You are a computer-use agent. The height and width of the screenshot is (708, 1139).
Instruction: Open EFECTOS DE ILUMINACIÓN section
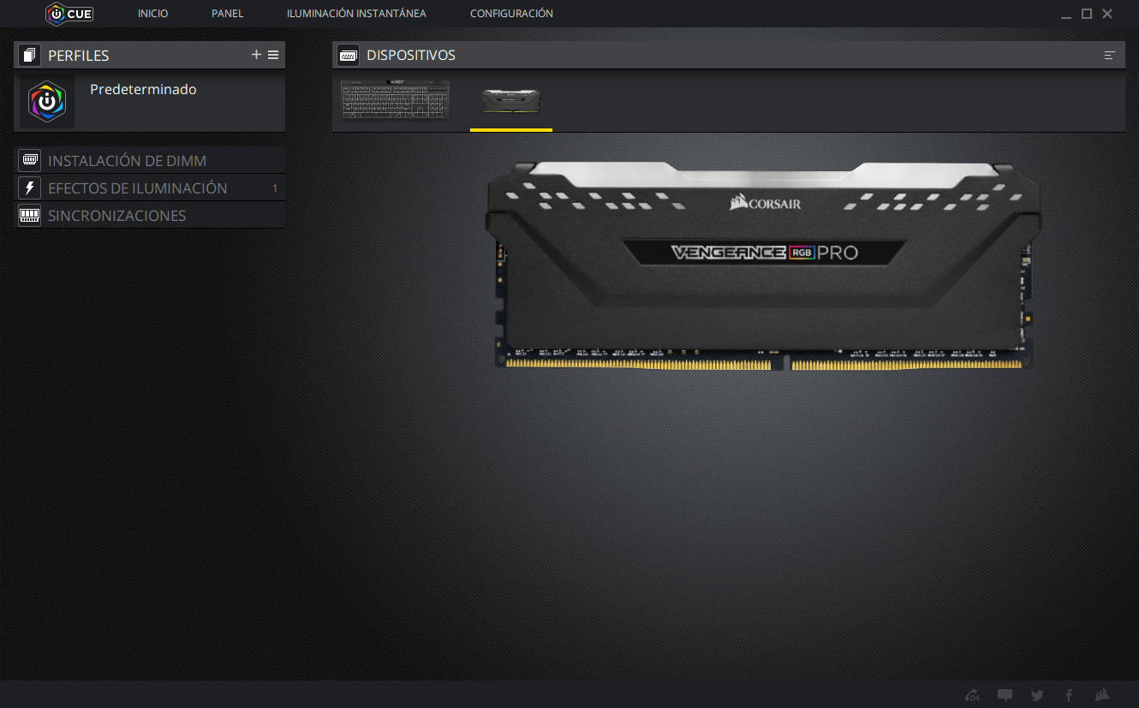150,188
